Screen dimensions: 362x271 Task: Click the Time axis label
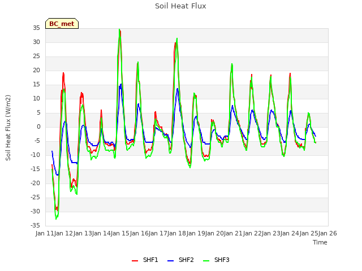pos(320,242)
